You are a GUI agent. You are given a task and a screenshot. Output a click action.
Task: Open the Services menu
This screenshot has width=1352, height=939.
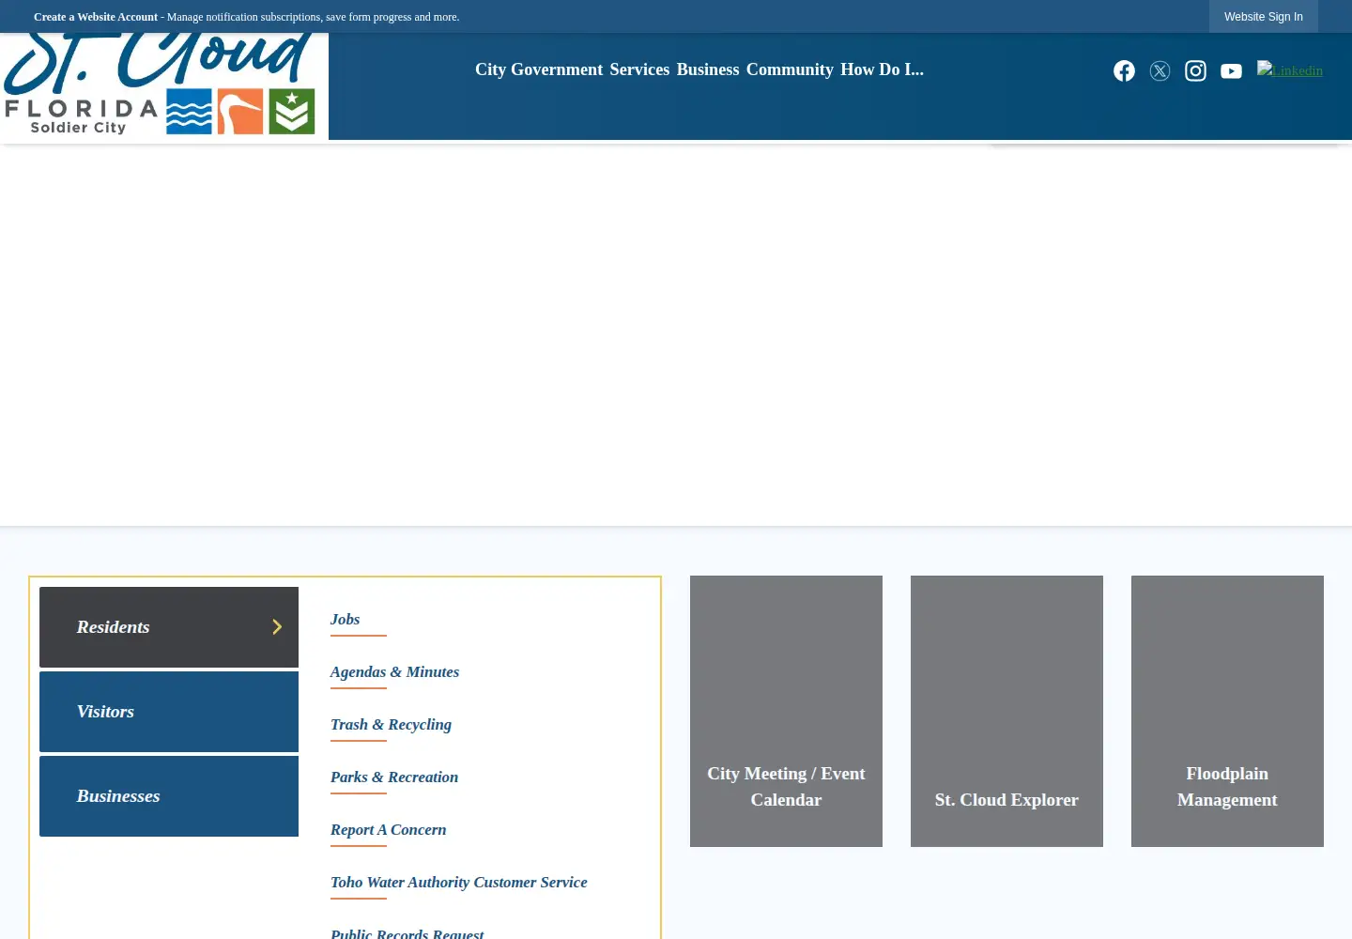(639, 69)
